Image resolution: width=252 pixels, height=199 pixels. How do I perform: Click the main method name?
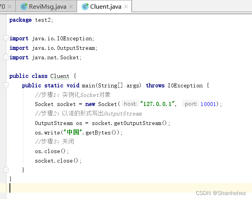coord(88,85)
